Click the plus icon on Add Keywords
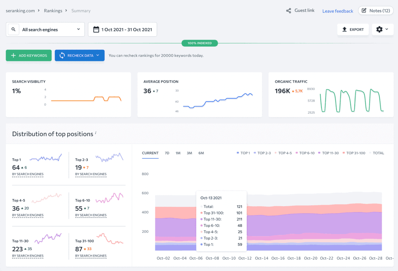 tap(13, 56)
